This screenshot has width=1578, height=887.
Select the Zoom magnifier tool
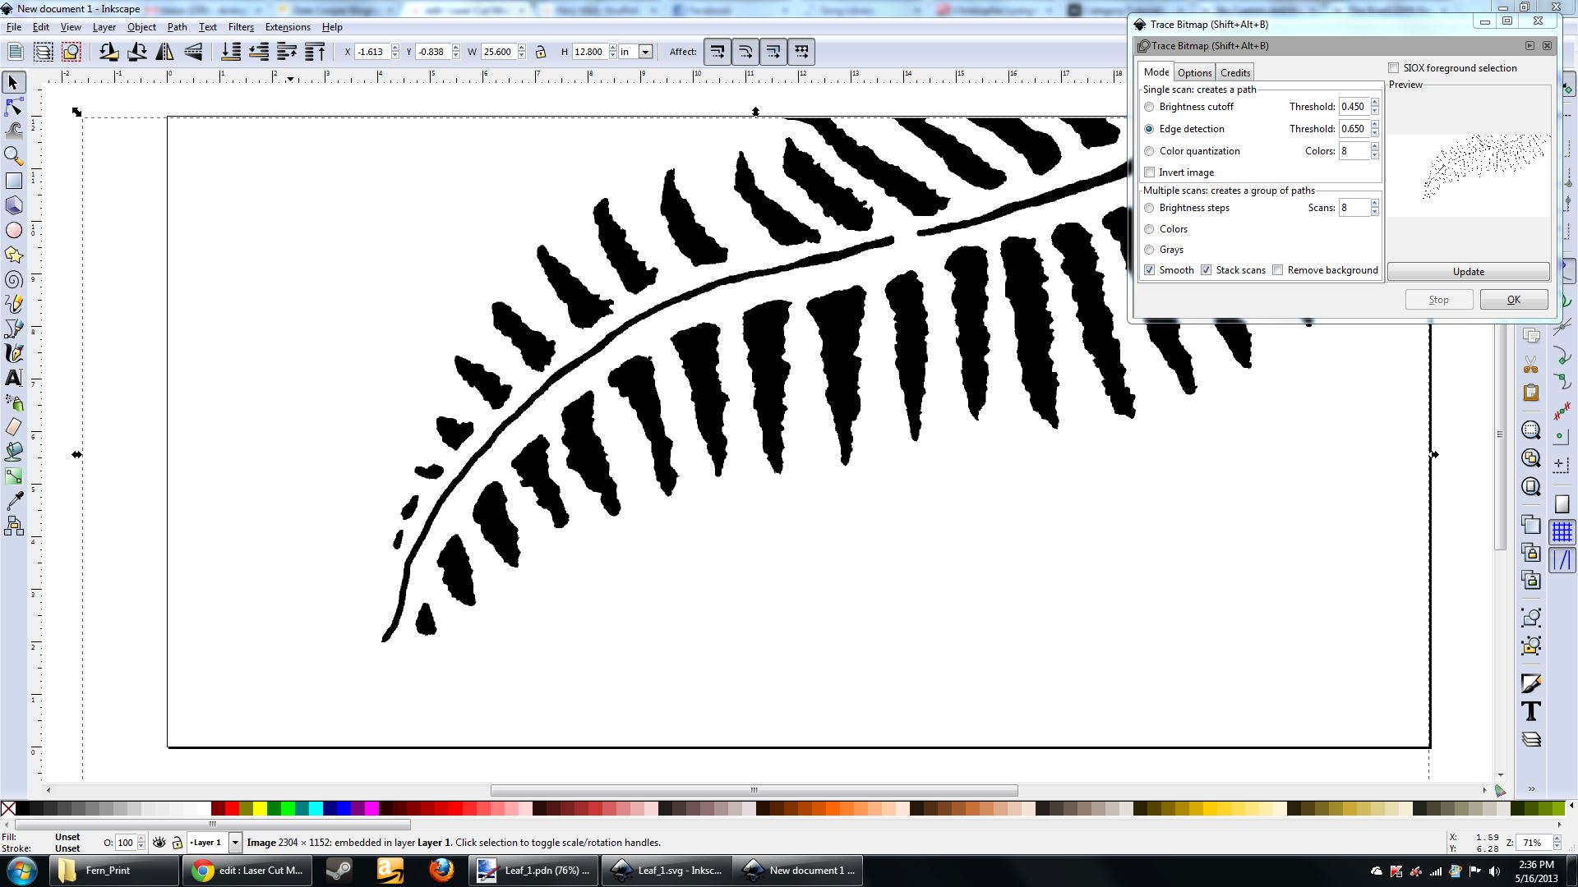pos(13,155)
